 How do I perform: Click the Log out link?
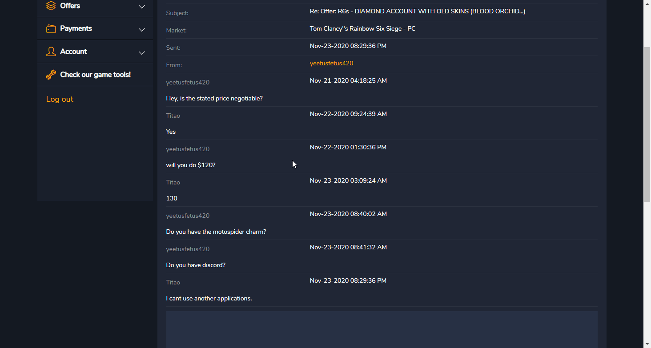[60, 99]
